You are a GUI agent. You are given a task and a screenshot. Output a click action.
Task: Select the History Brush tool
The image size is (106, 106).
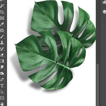pos(2,49)
